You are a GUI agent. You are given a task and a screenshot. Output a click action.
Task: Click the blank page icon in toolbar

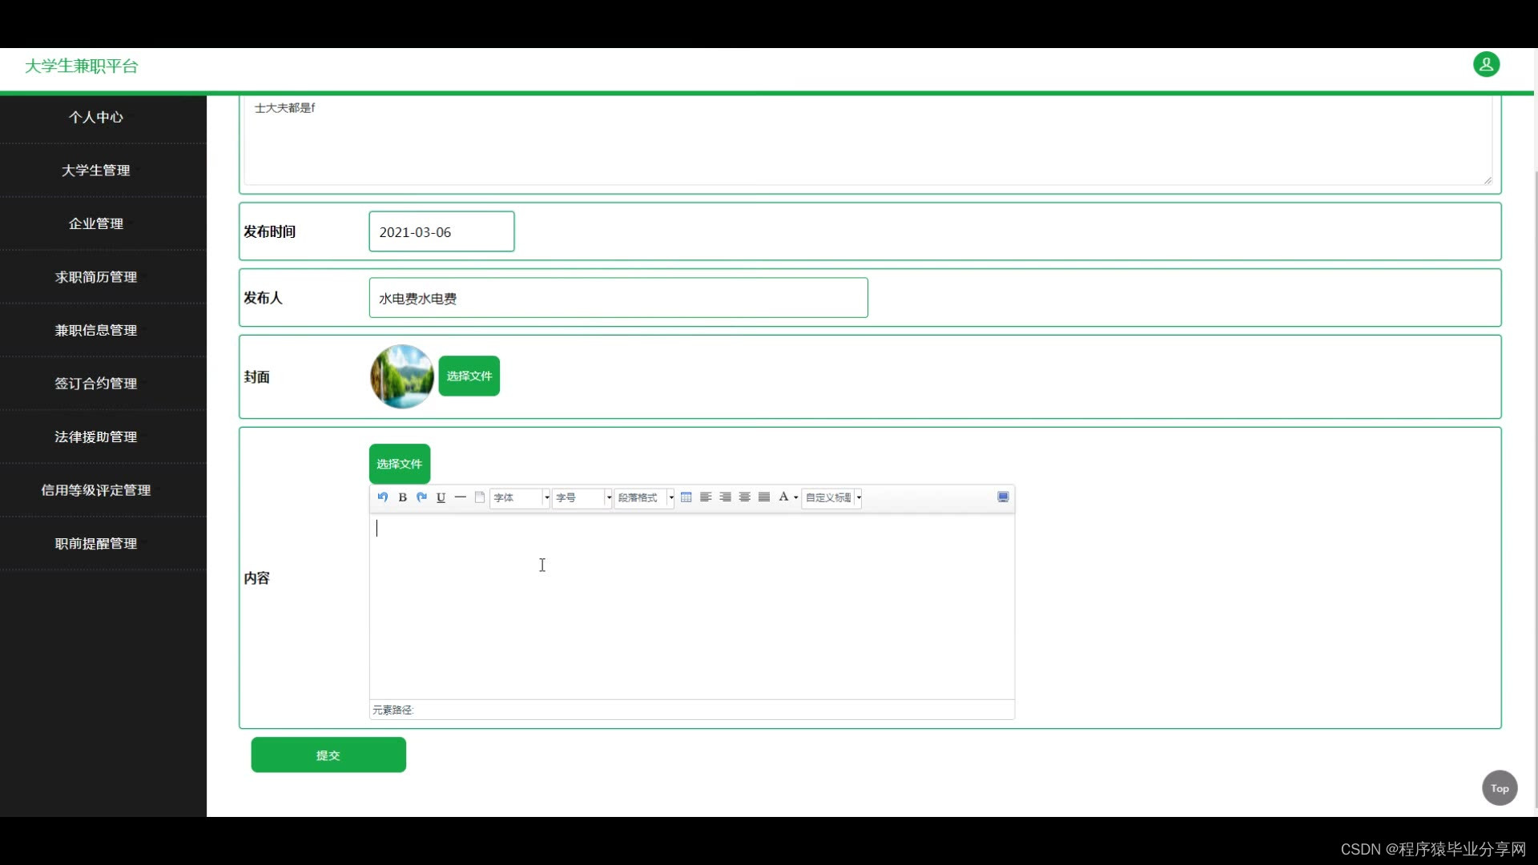(480, 497)
